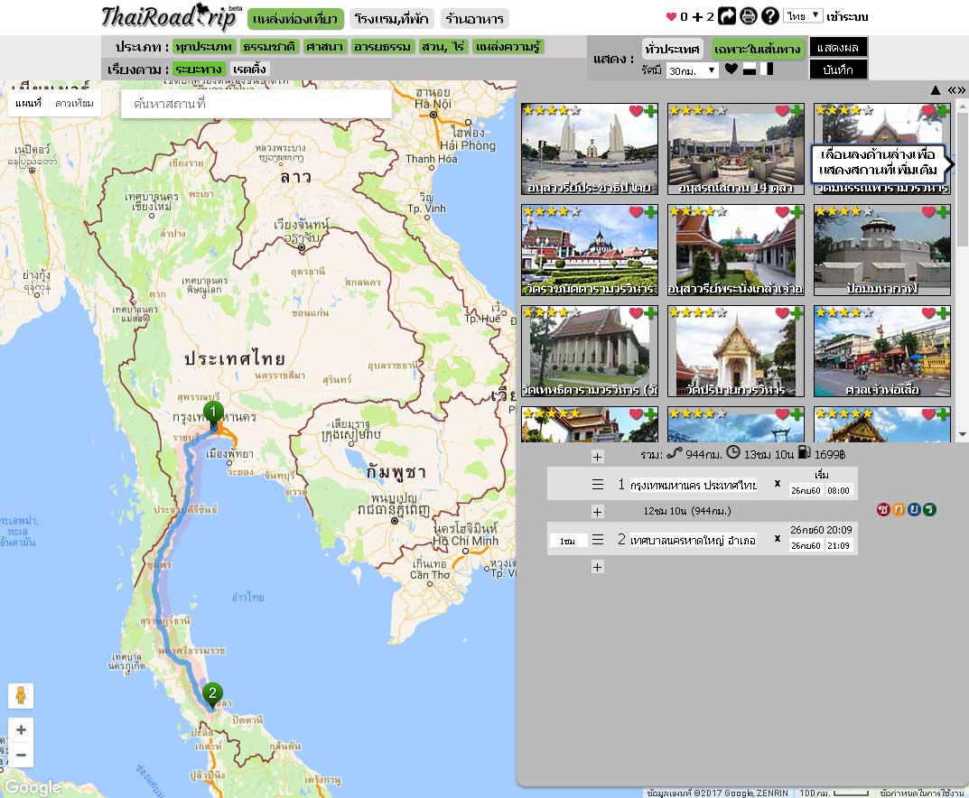Add ศาลเจ้าพ่อเสือ card to trip with plus

coord(943,313)
